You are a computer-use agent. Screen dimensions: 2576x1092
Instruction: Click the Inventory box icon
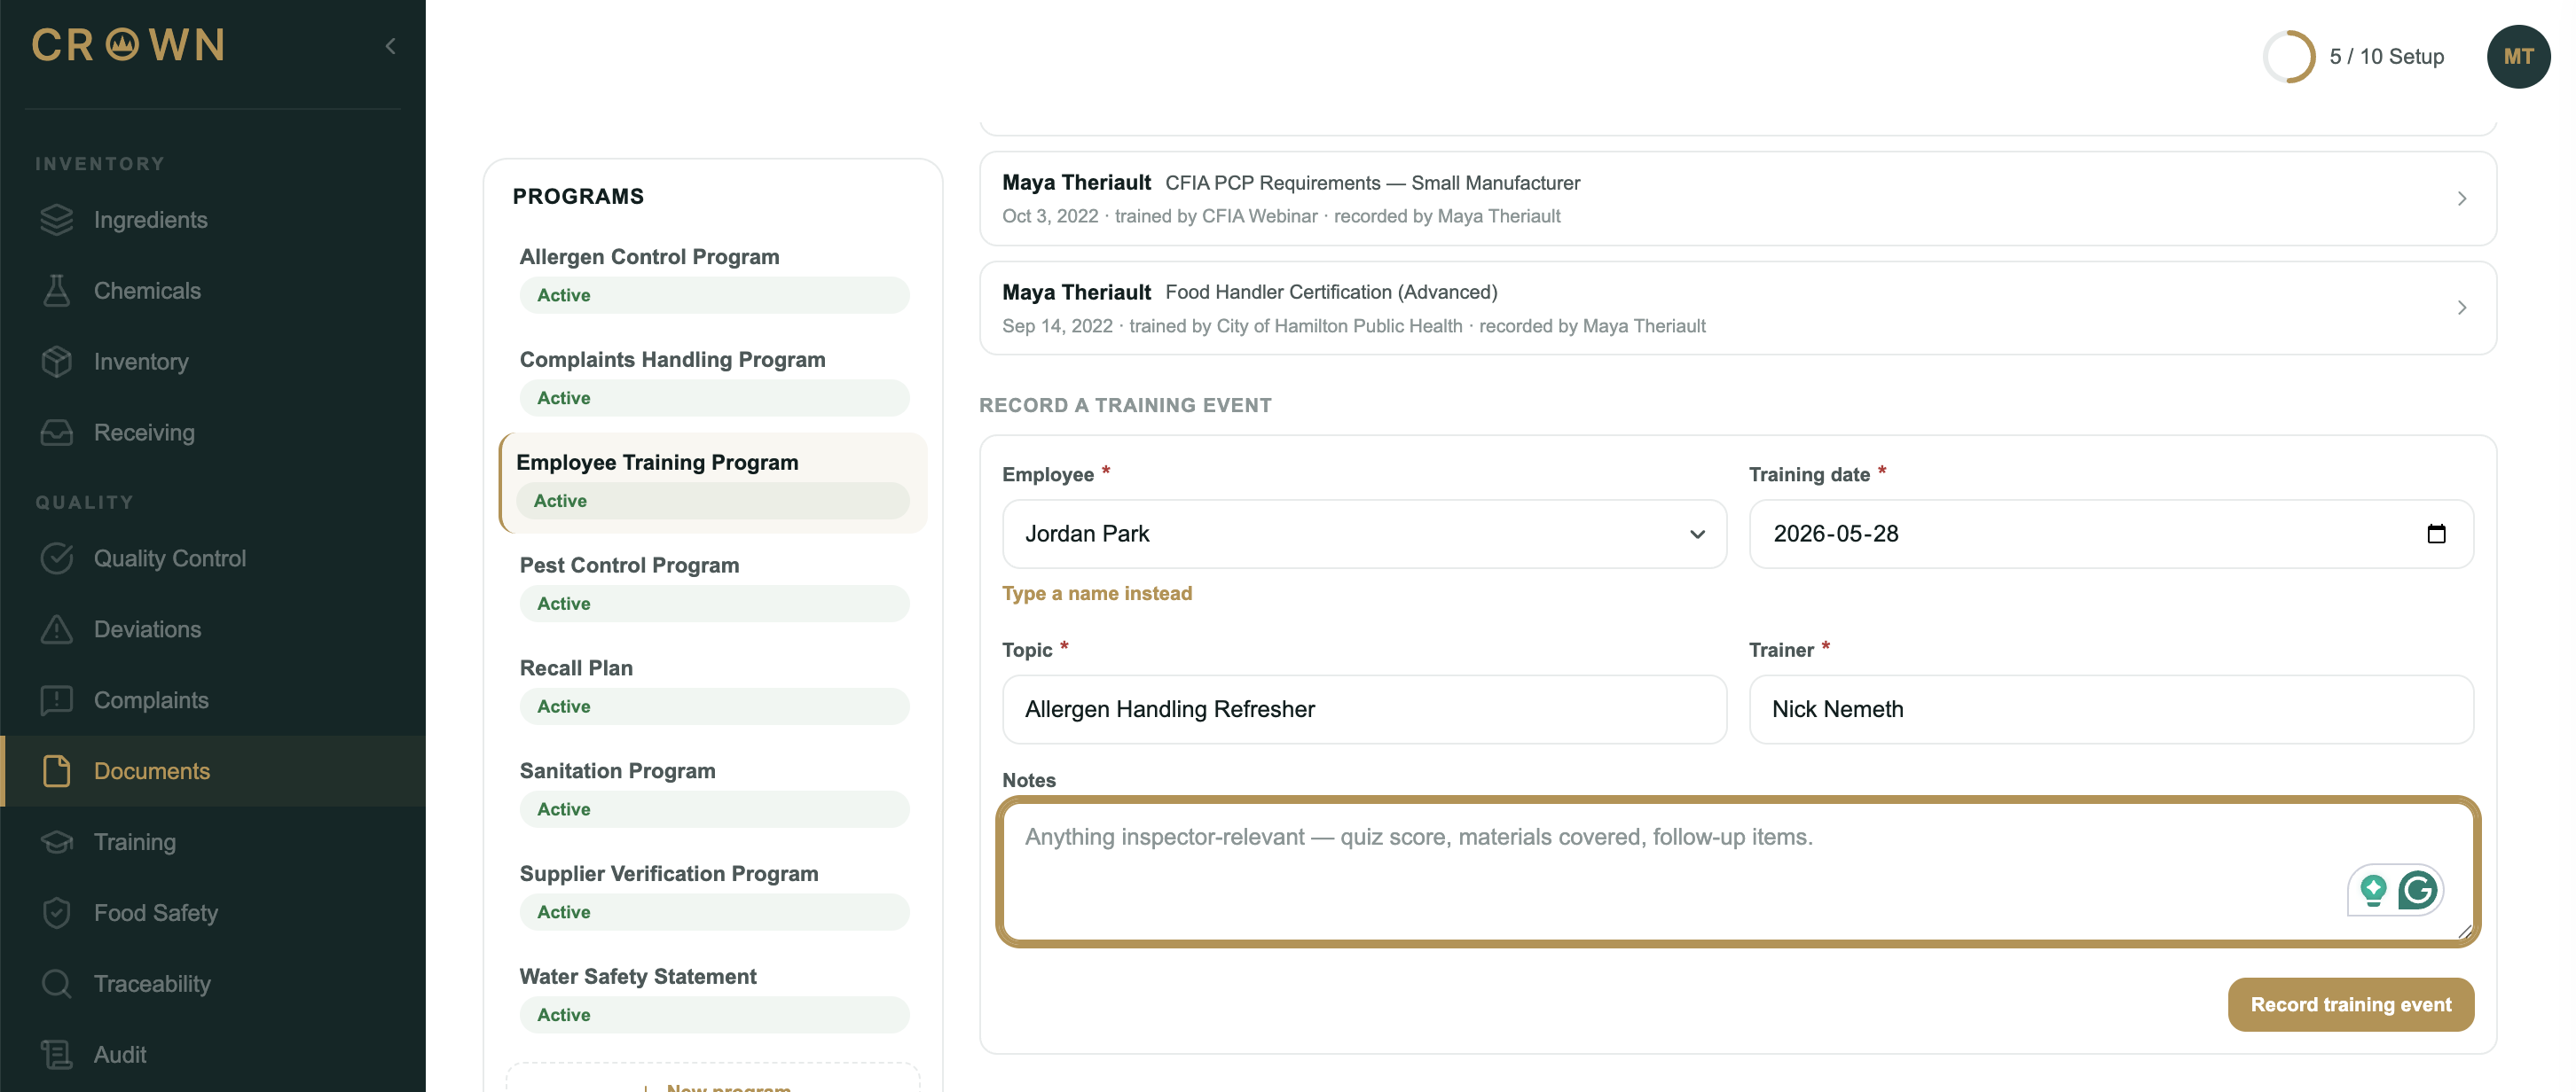[57, 362]
